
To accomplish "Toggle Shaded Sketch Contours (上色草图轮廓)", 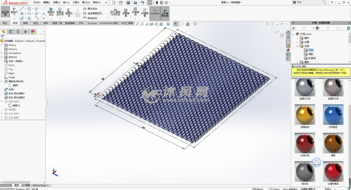I will pyautogui.click(x=165, y=13).
